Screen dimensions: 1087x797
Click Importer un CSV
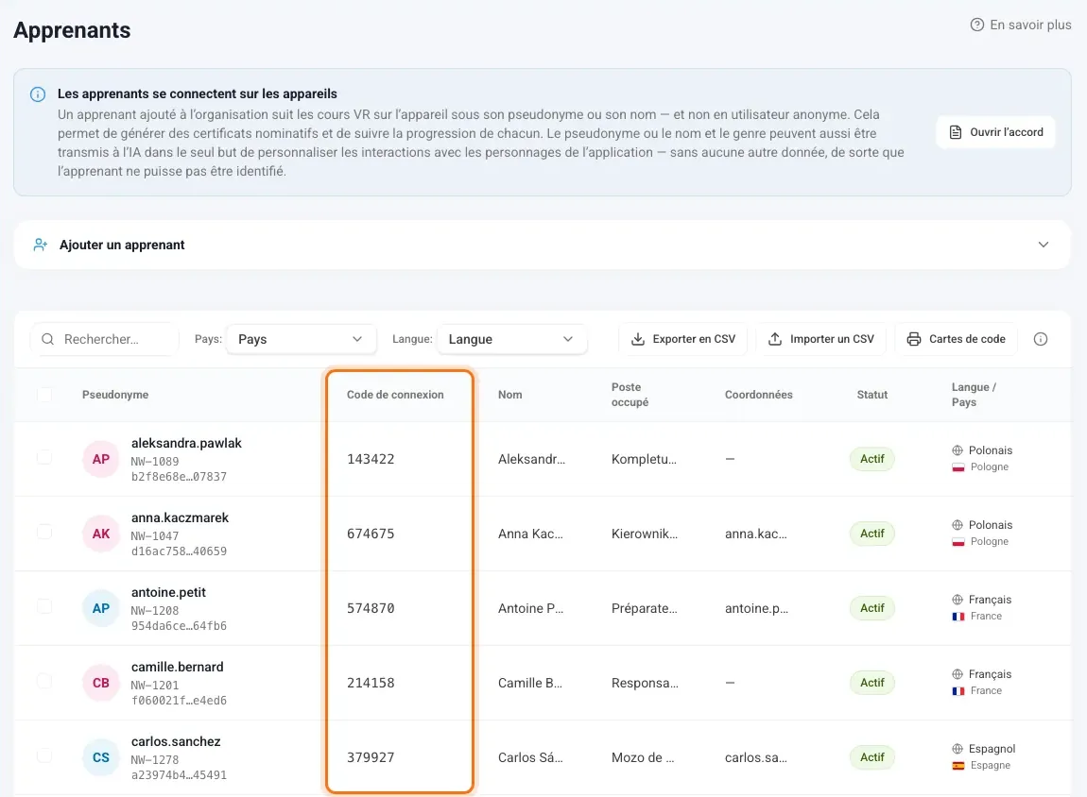point(820,339)
